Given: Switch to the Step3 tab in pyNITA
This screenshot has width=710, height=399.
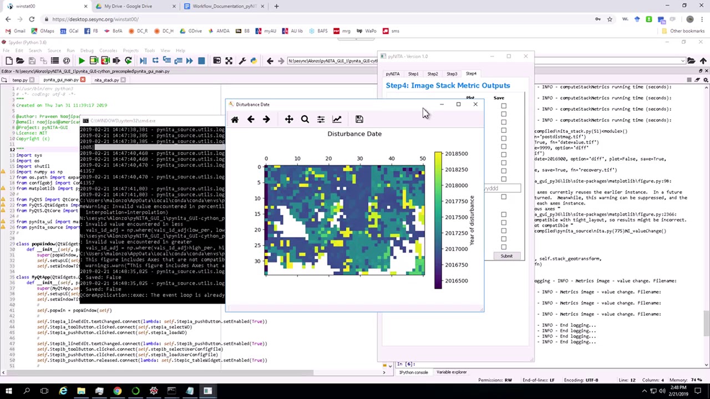Looking at the screenshot, I should 452,74.
